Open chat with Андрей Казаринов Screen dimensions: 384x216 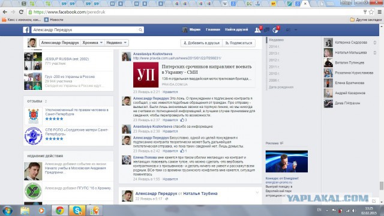[x=350, y=93]
